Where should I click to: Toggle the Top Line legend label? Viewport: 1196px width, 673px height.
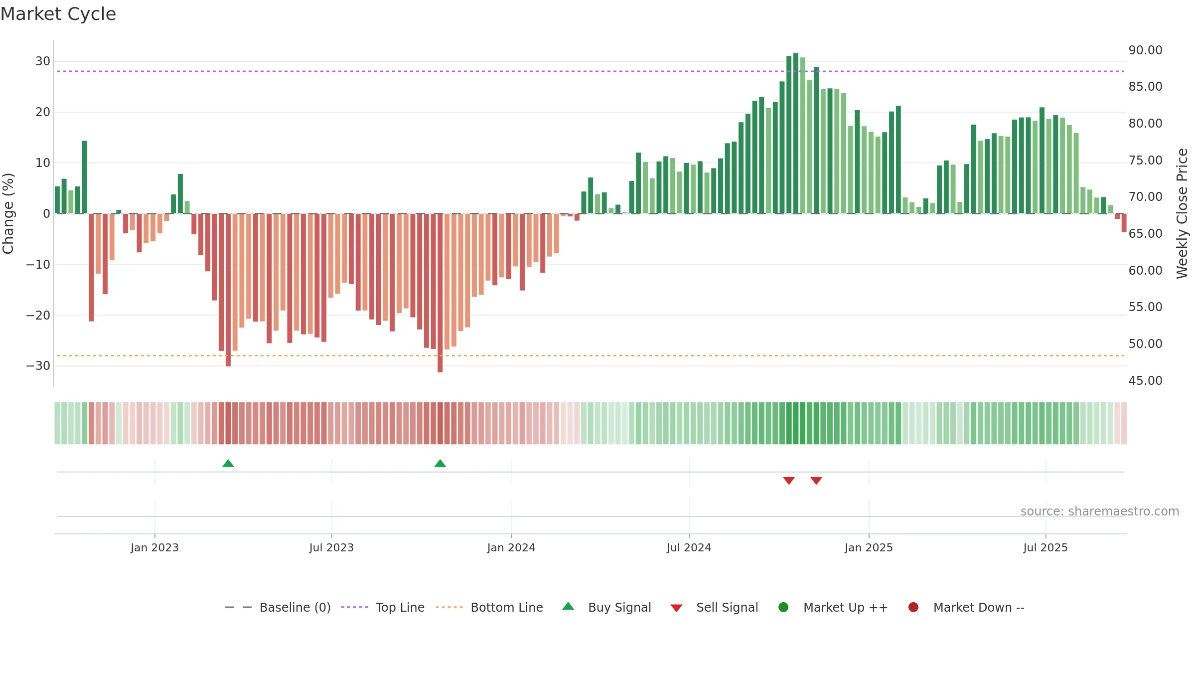coord(400,607)
